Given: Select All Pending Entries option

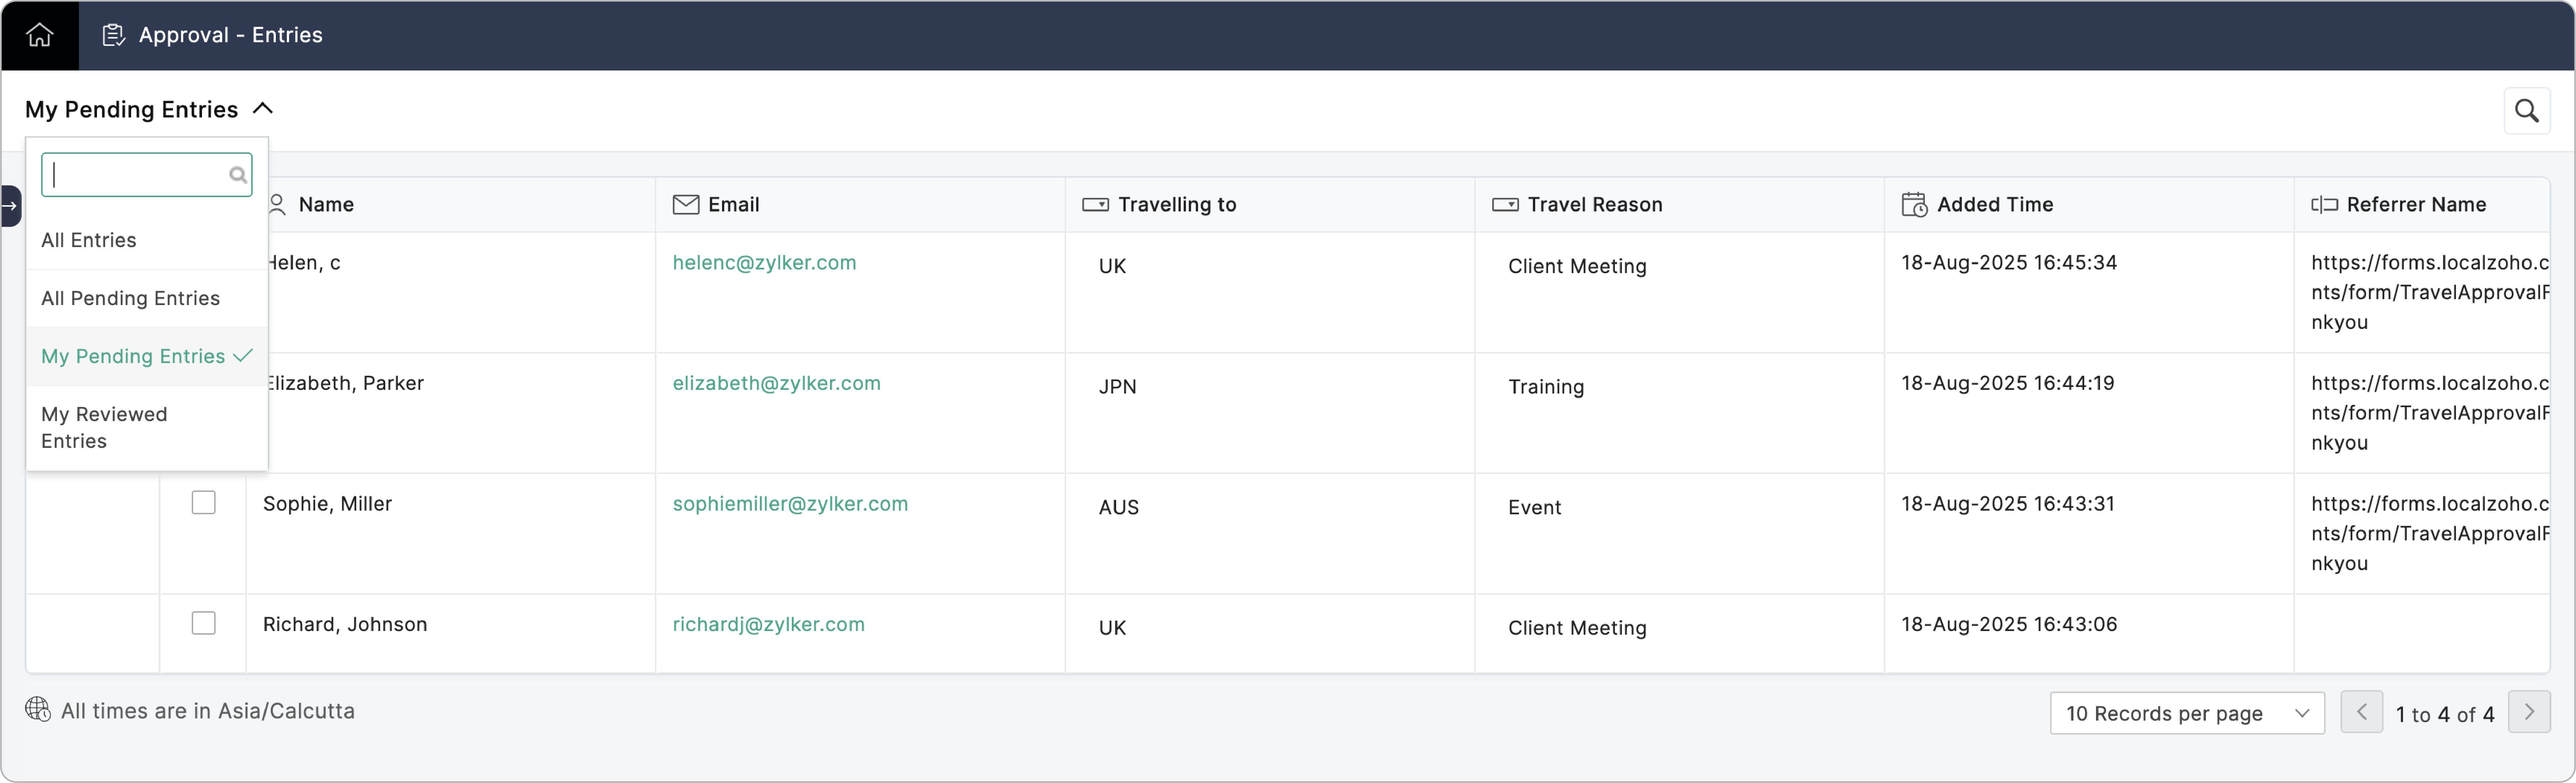Looking at the screenshot, I should pyautogui.click(x=130, y=298).
